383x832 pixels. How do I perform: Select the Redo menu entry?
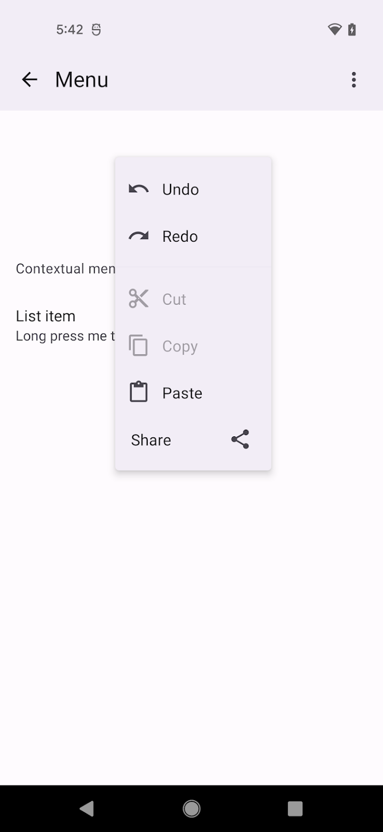pyautogui.click(x=193, y=236)
